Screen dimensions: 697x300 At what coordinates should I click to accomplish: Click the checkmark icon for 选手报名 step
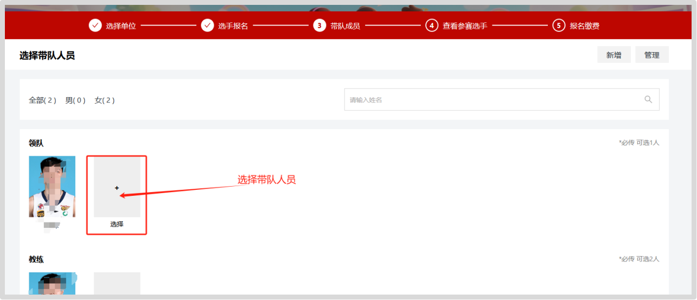(x=207, y=25)
